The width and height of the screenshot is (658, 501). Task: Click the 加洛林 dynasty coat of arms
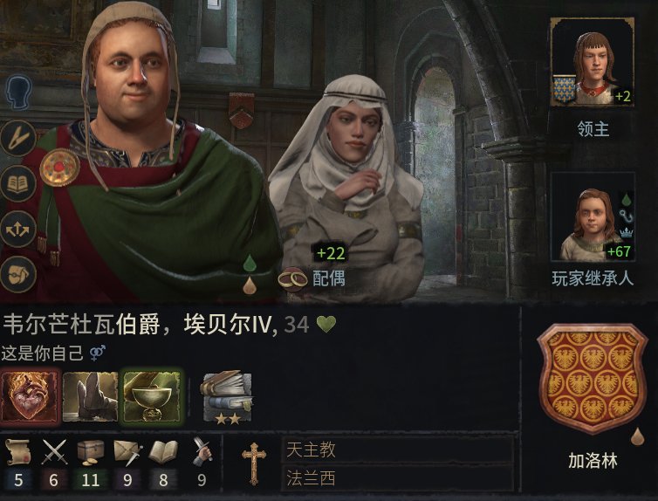(x=593, y=378)
